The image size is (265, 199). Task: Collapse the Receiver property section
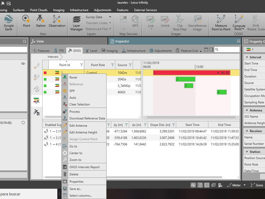click(x=247, y=131)
